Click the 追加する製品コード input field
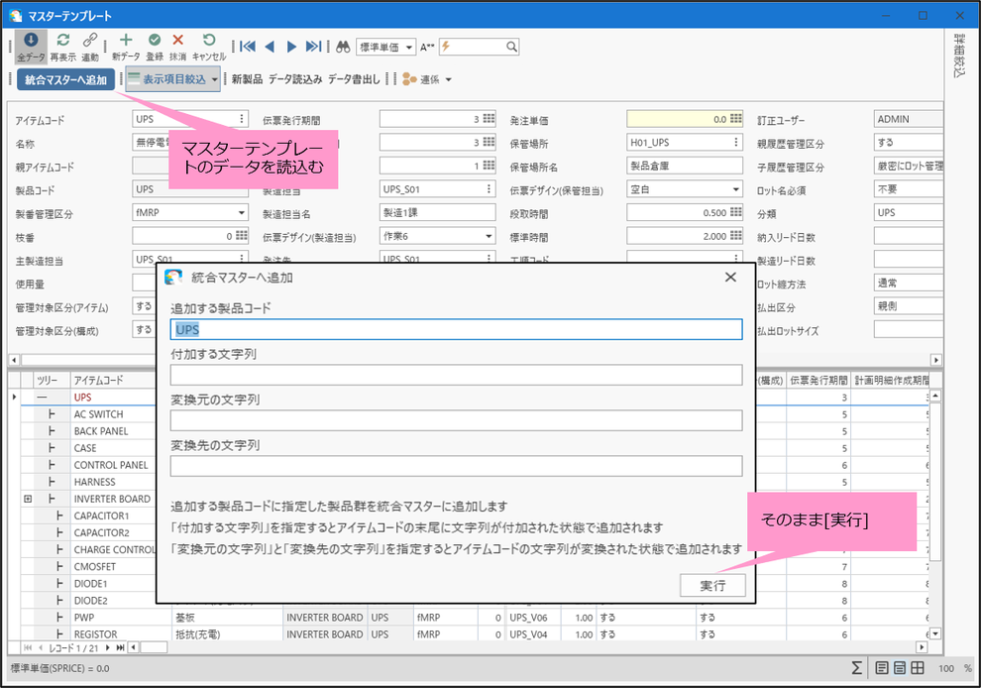This screenshot has height=688, width=981. 456,330
